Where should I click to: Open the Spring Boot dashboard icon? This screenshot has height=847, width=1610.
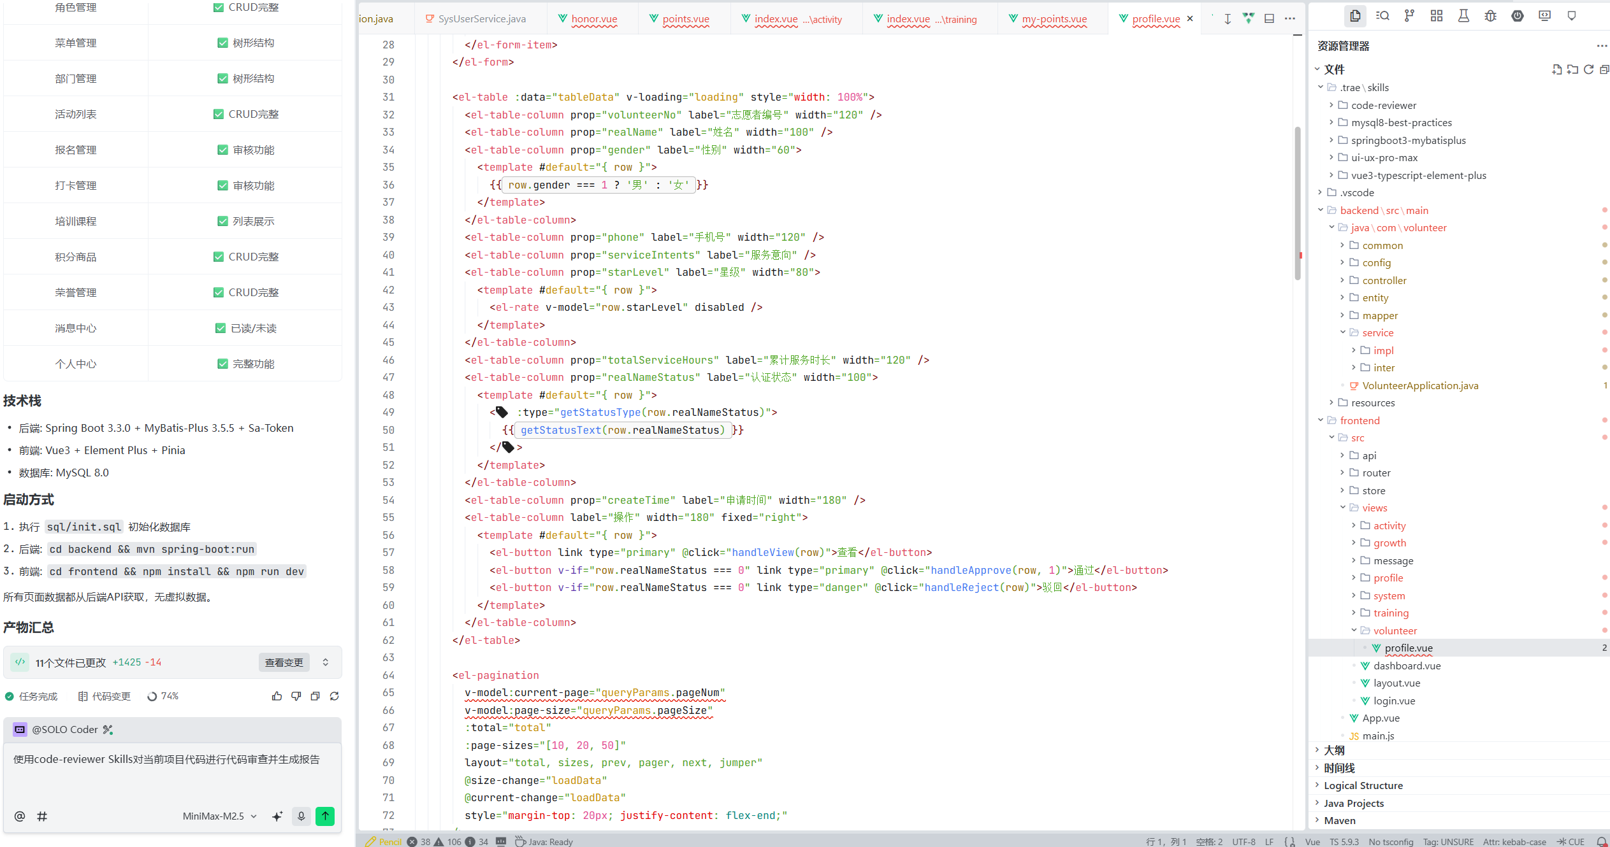point(1518,16)
